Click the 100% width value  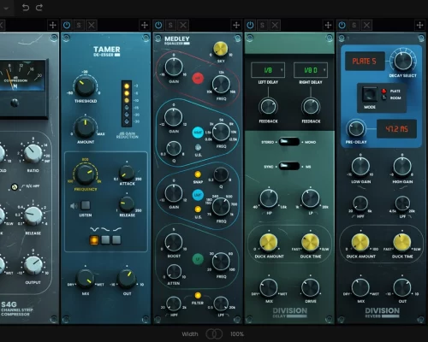point(237,334)
